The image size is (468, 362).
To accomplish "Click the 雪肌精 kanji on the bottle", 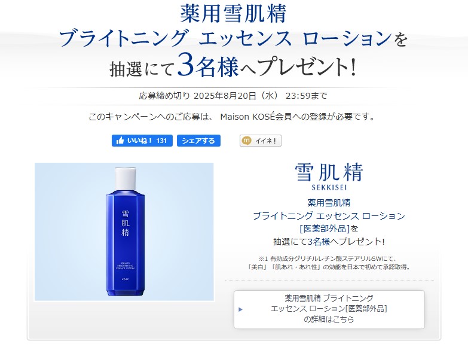I will click(x=126, y=223).
